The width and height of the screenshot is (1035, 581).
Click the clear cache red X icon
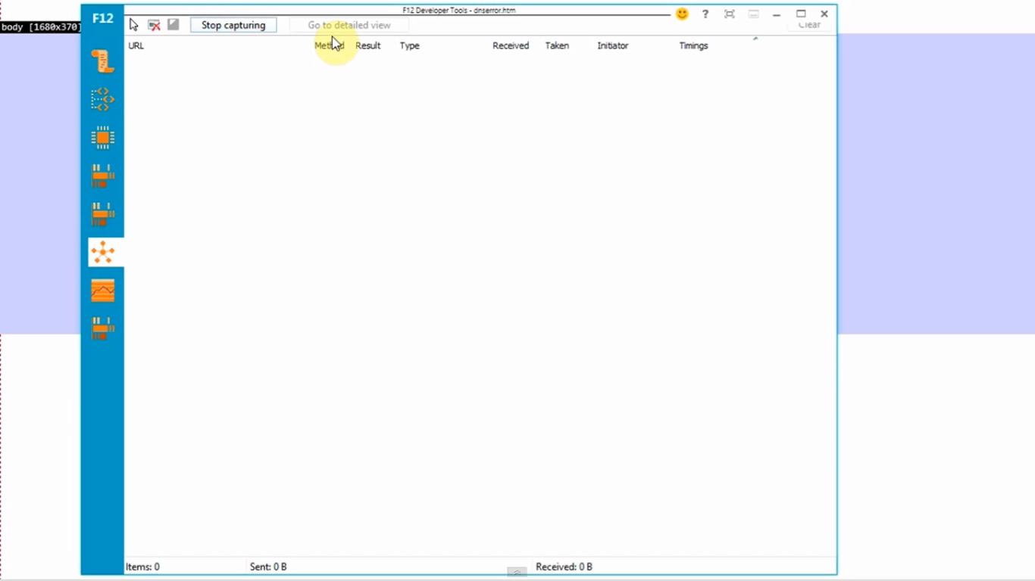(x=154, y=25)
